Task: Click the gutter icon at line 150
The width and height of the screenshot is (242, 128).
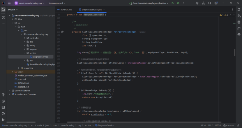Action: point(62,32)
